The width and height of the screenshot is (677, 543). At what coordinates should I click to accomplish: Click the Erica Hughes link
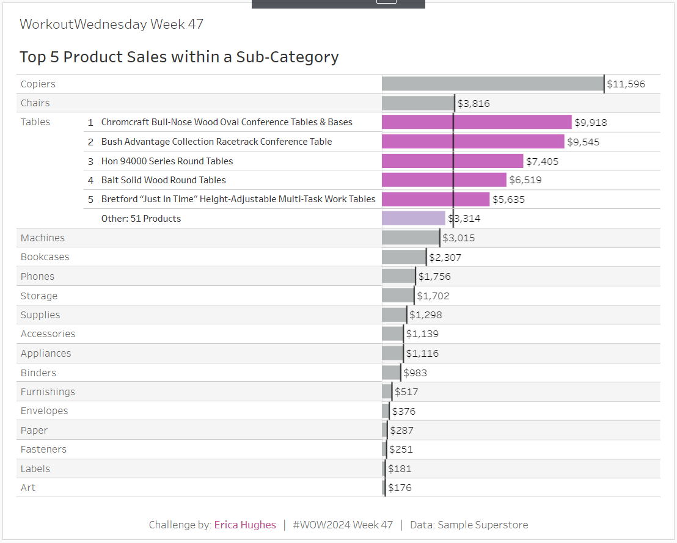click(x=244, y=525)
